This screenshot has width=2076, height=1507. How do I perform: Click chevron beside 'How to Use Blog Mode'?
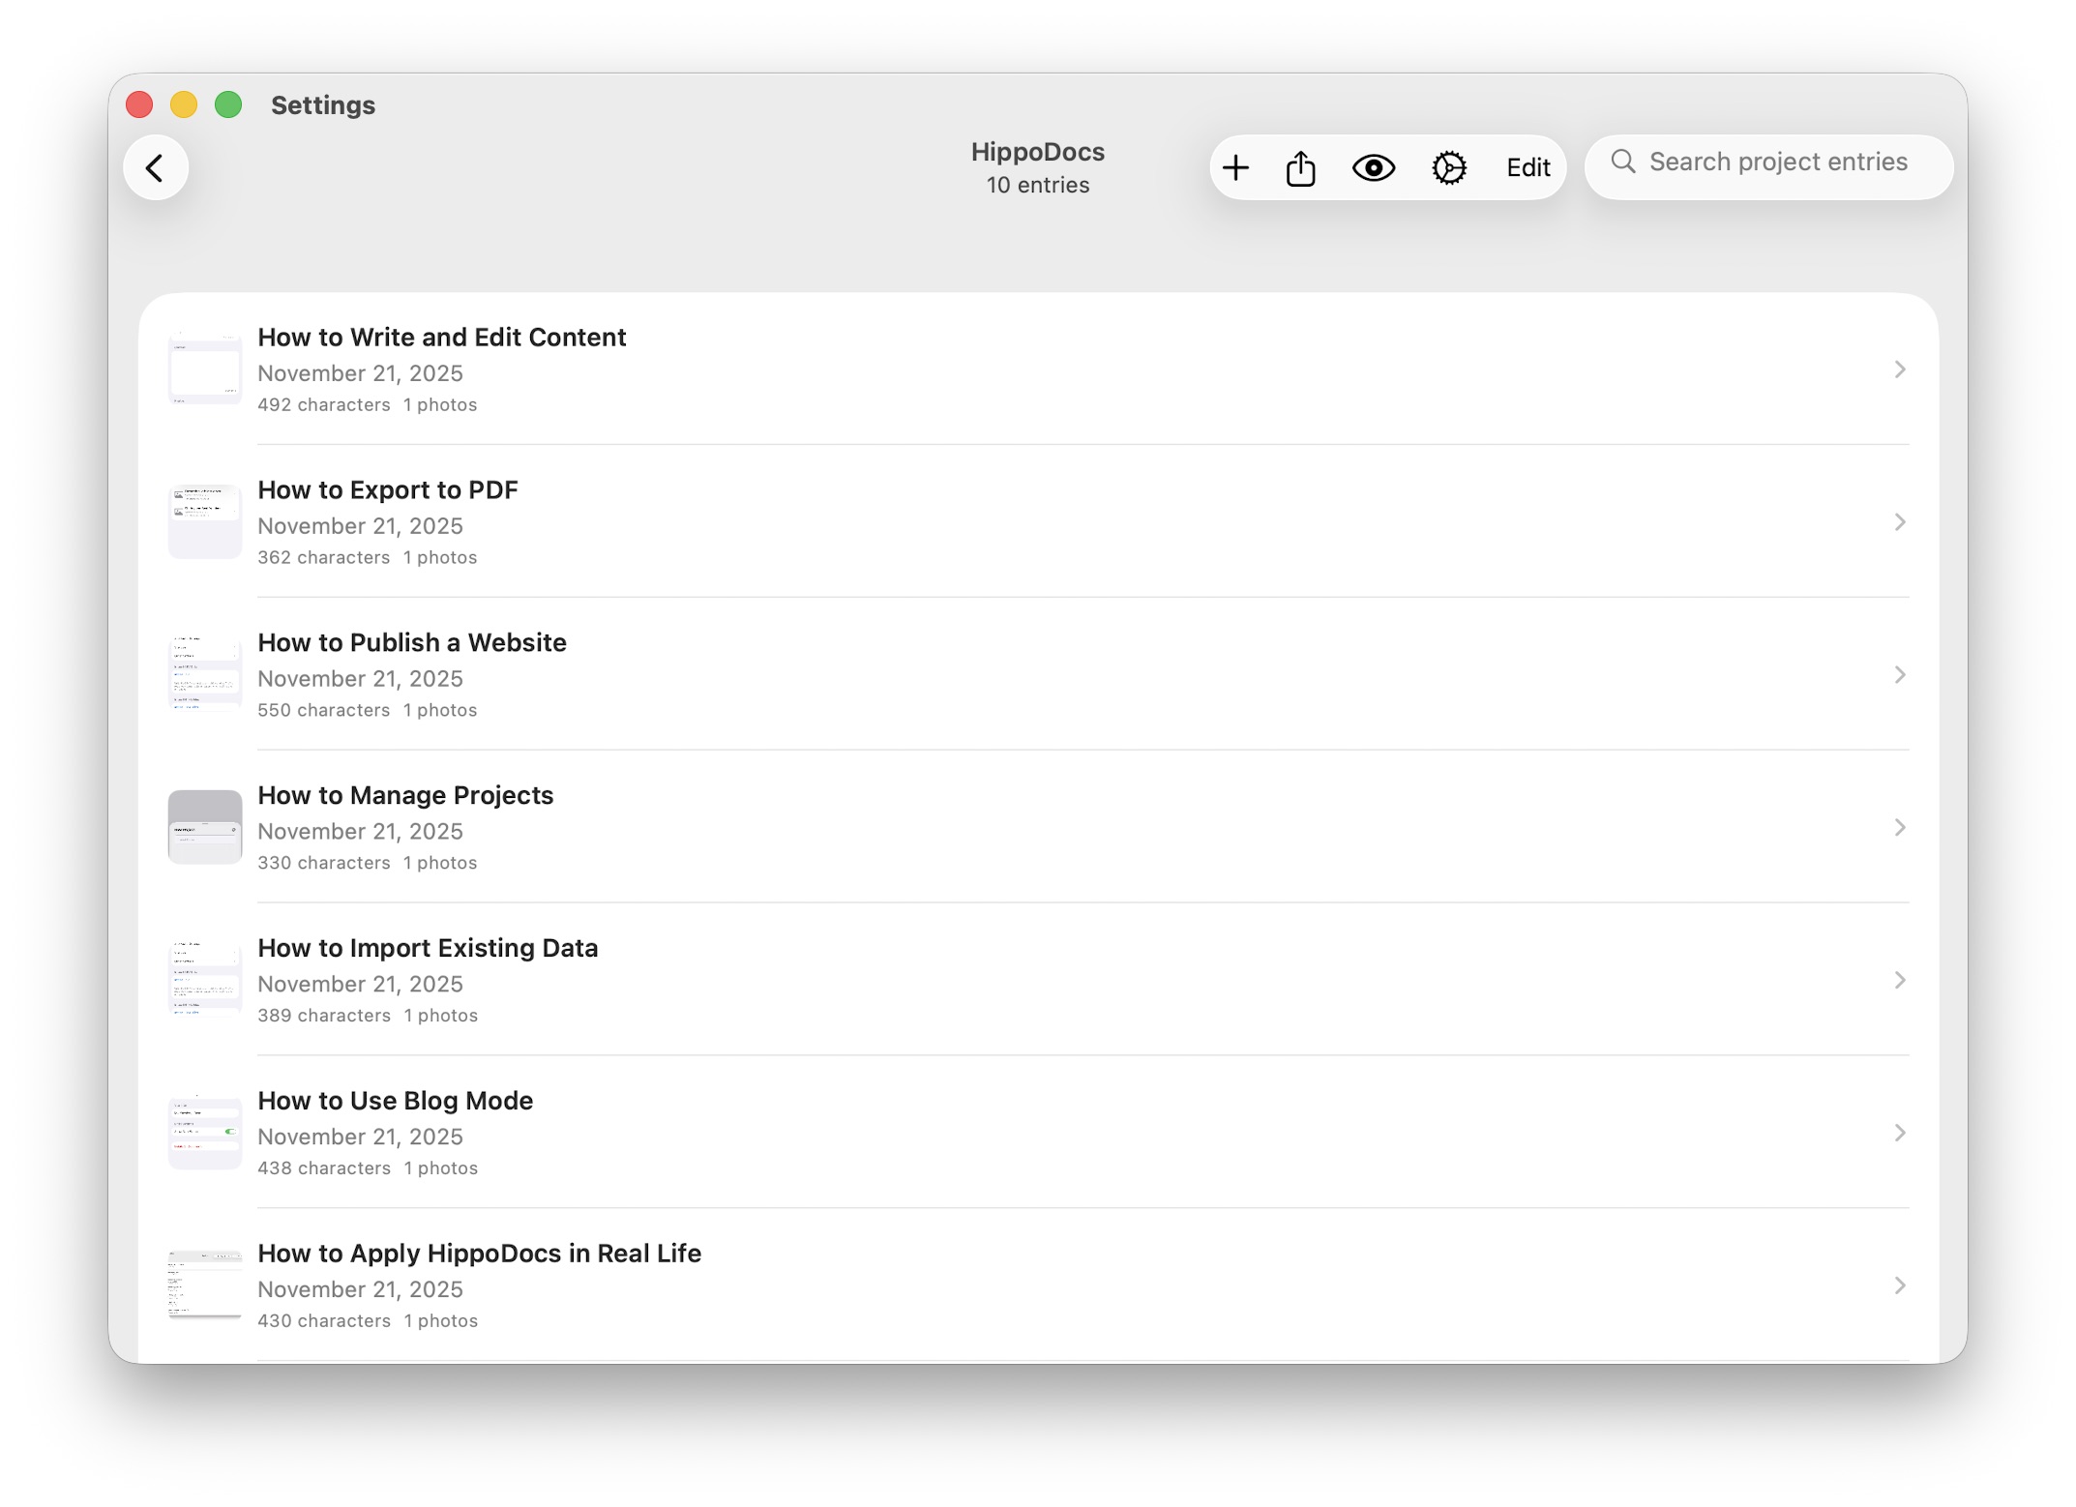tap(1899, 1133)
